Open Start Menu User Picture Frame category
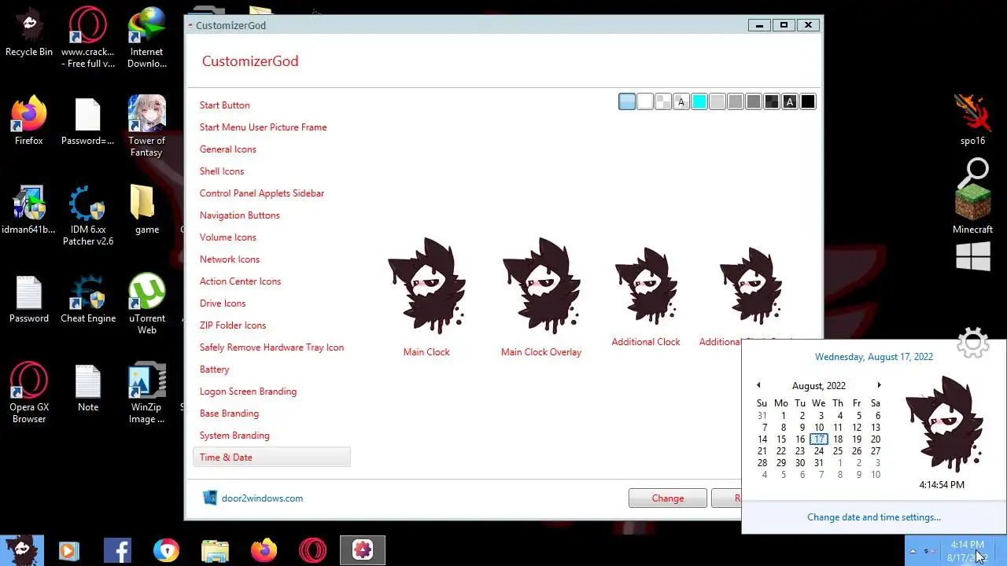Viewport: 1007px width, 566px height. 264,127
